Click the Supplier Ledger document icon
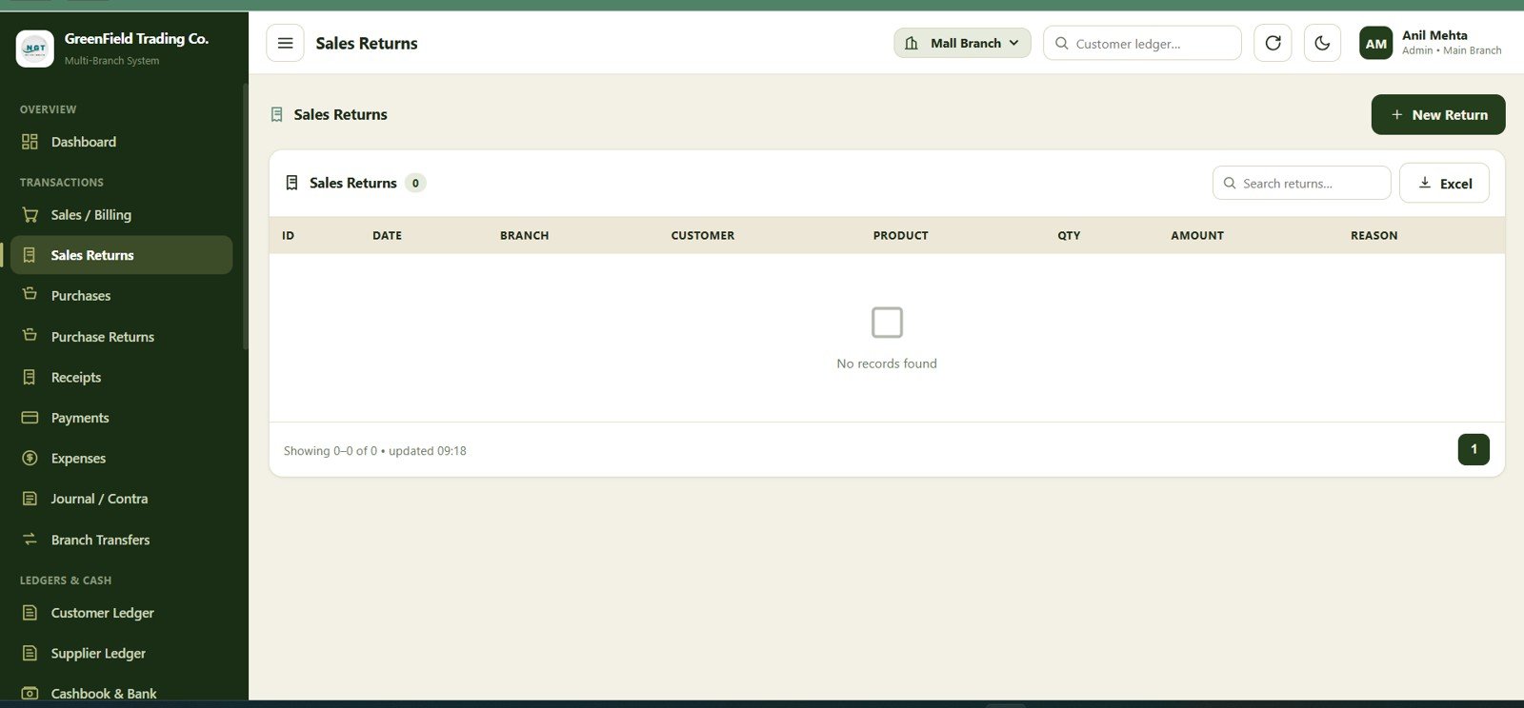Screen dimensions: 1524x708 pyautogui.click(x=30, y=653)
